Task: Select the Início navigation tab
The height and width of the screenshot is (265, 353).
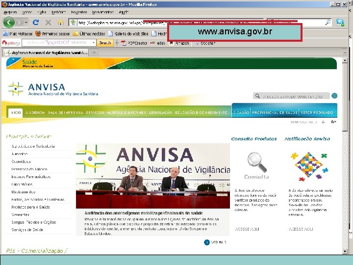Action: (x=16, y=113)
